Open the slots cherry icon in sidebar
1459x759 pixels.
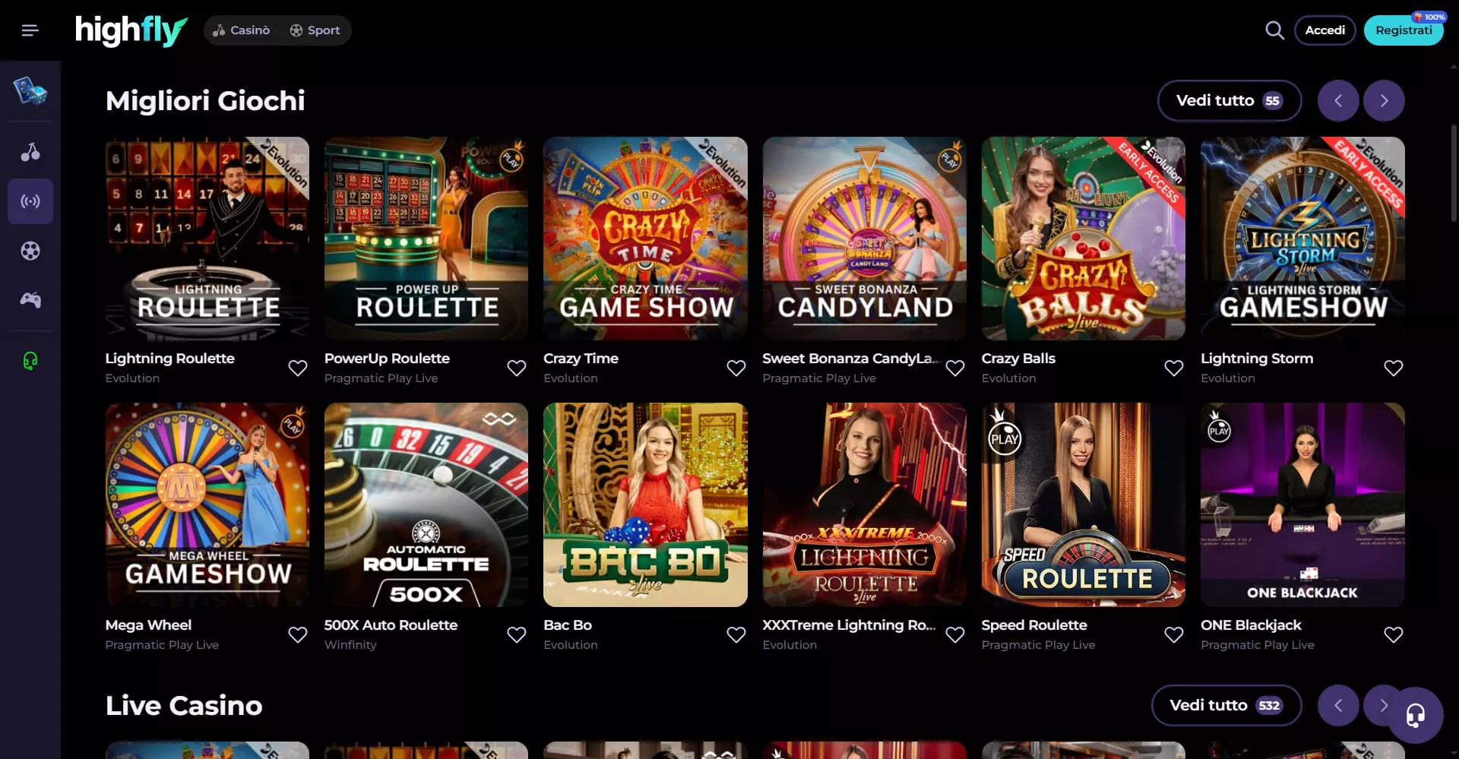pyautogui.click(x=30, y=152)
